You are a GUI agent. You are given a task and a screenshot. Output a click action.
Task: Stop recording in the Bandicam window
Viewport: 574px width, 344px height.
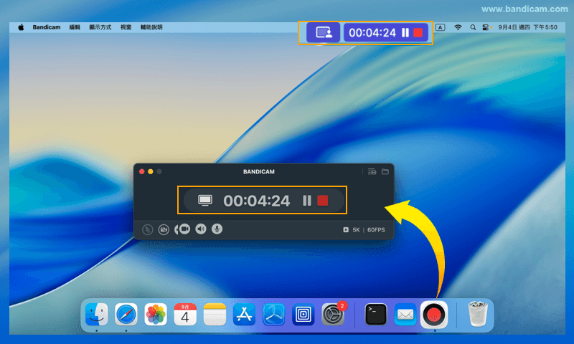point(323,201)
